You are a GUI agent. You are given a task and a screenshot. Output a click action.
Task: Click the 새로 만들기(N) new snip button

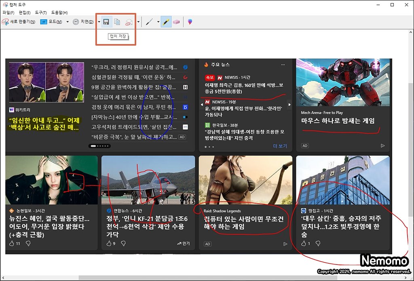tap(19, 22)
